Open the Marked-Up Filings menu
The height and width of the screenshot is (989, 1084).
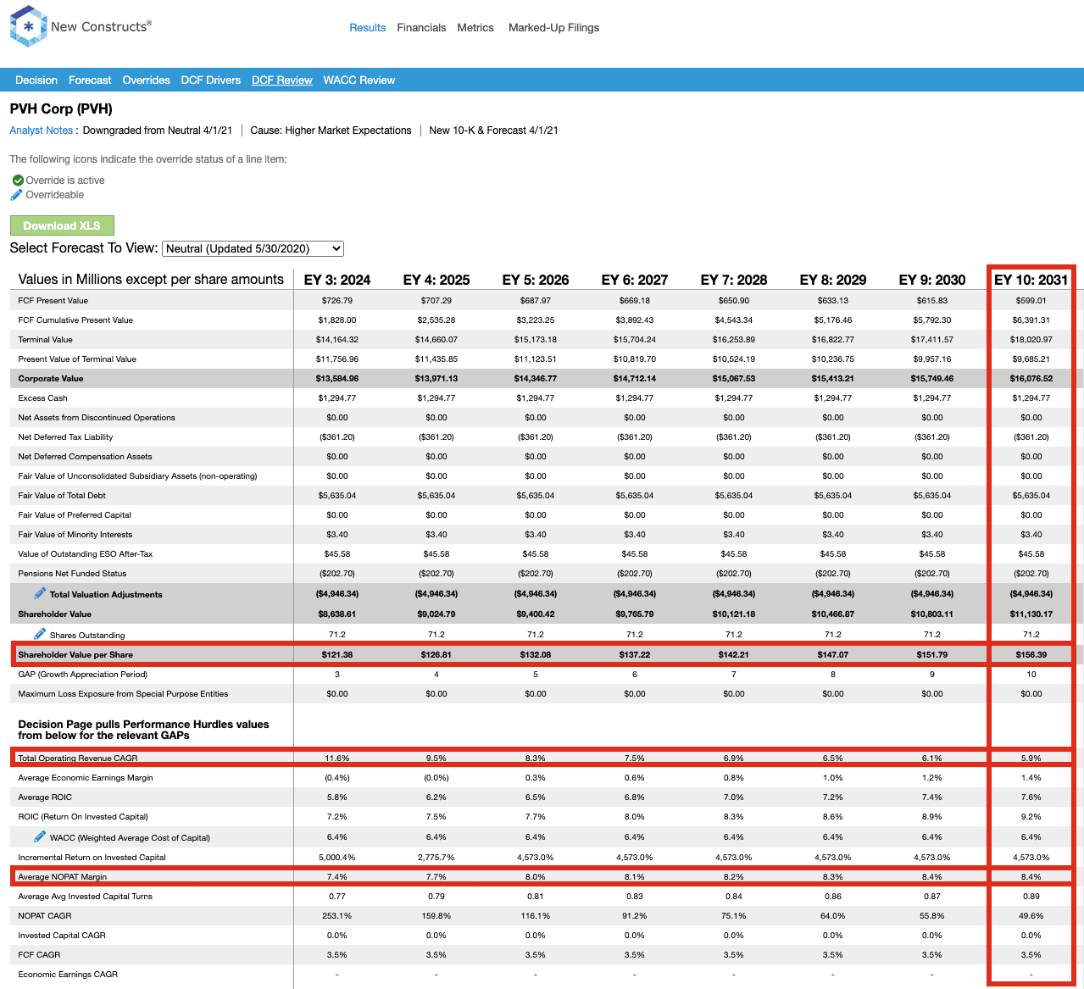point(553,28)
